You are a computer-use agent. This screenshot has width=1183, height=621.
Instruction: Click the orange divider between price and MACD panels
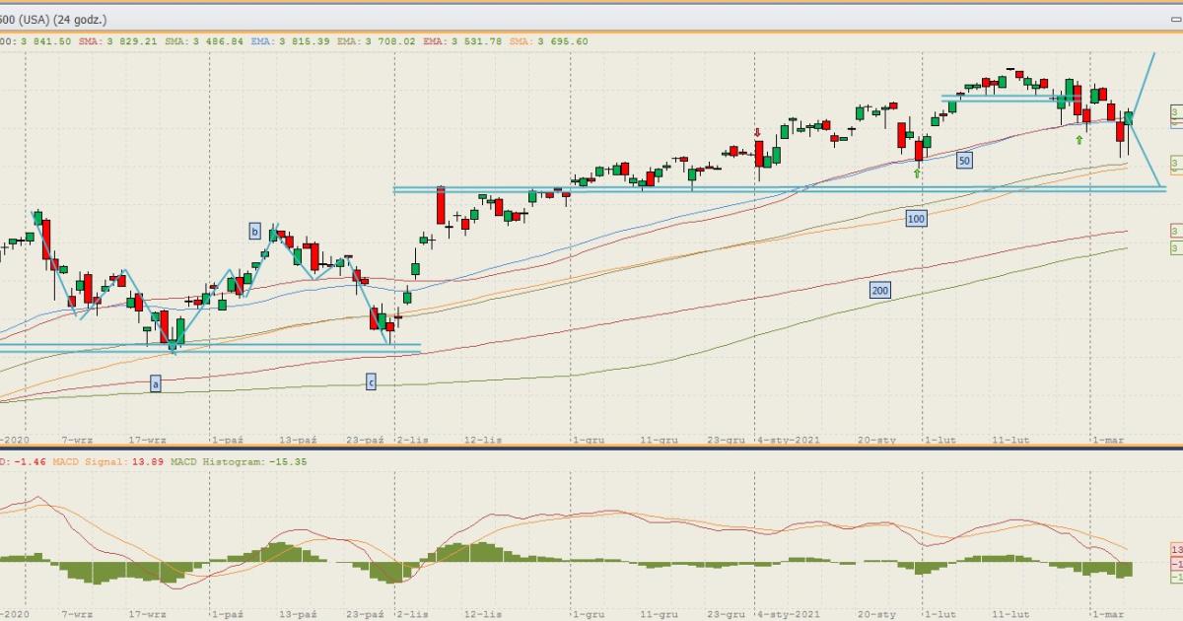[591, 447]
